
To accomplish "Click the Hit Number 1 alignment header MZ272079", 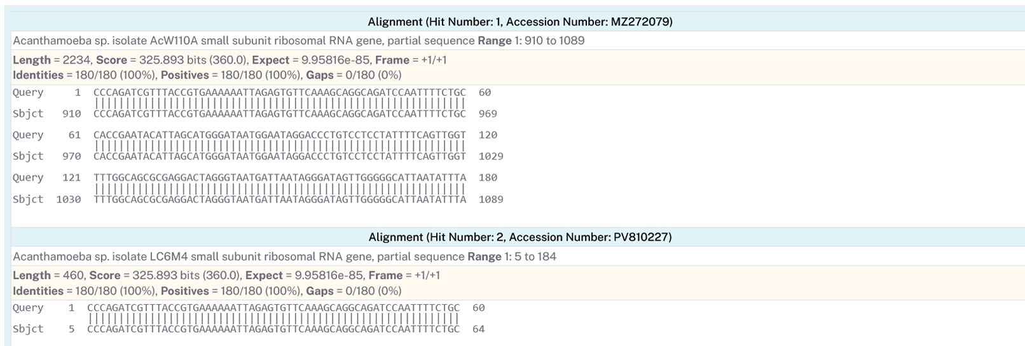I will point(519,22).
